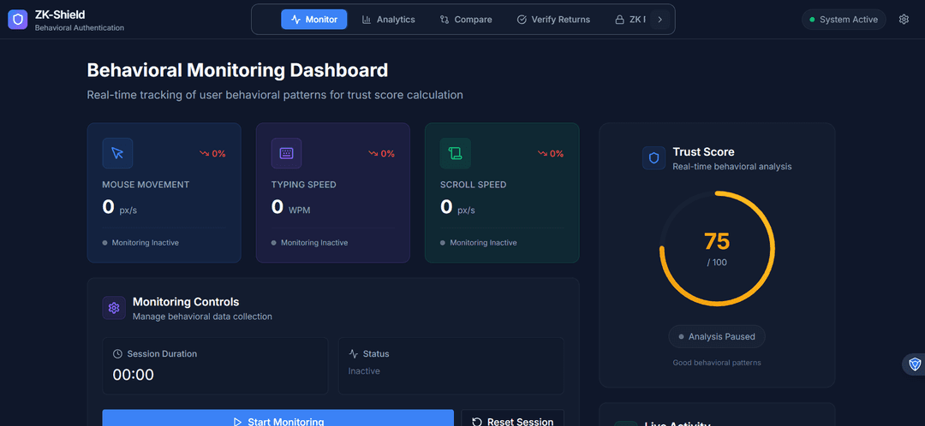The image size is (925, 426).
Task: Click the System Active status badge
Action: 844,20
